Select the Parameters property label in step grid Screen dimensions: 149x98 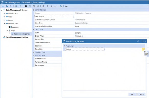tap(39, 65)
